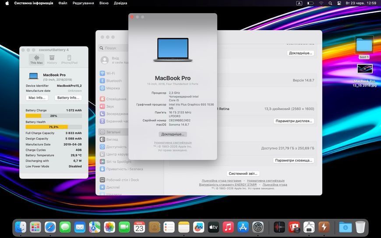Open Control Center in menu bar
Image resolution: width=381 pixels, height=238 pixels.
click(339, 3)
